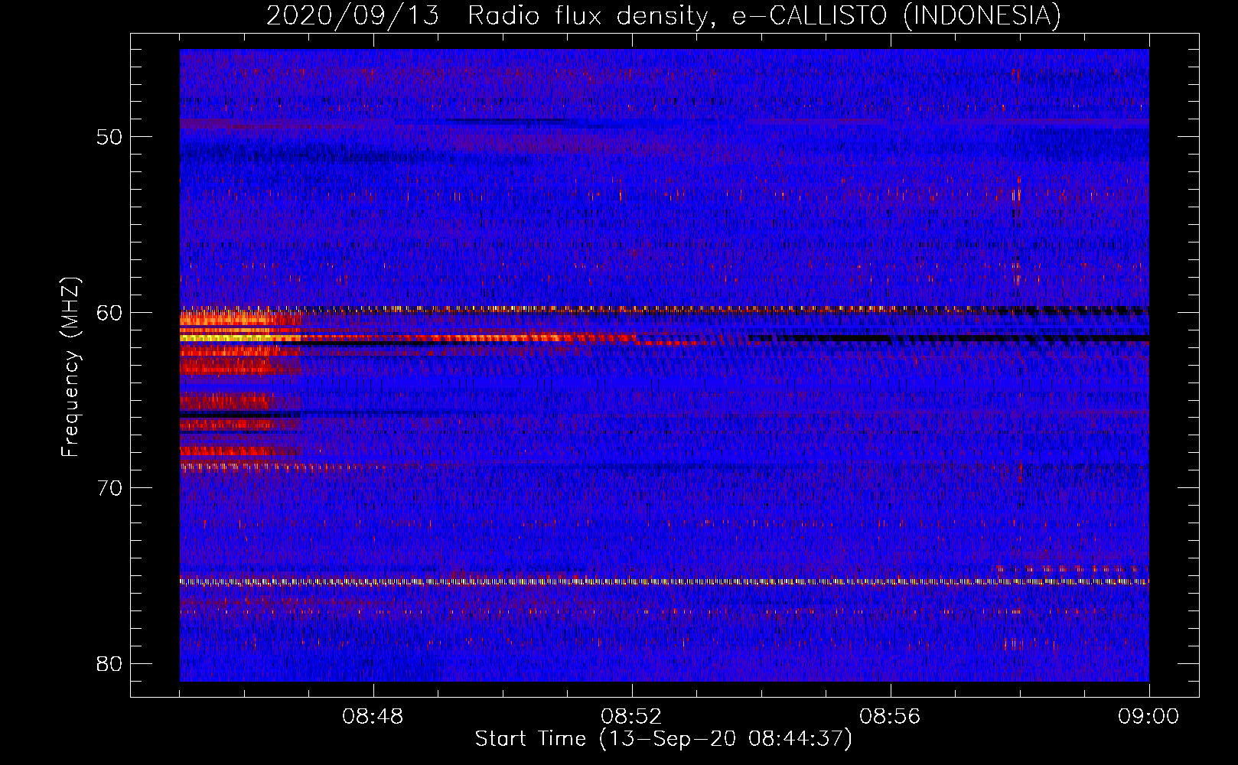Click the time tick label 09:00
Screen dimensions: 1238x765
[1148, 717]
